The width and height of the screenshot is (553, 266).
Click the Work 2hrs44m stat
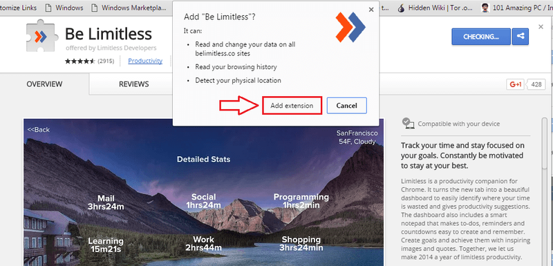click(203, 244)
